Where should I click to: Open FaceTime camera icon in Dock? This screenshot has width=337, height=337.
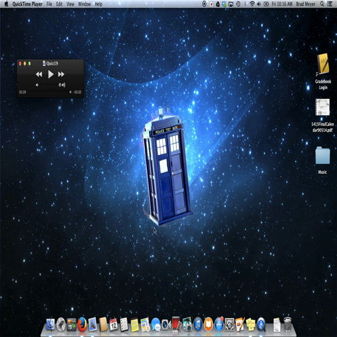click(166, 324)
